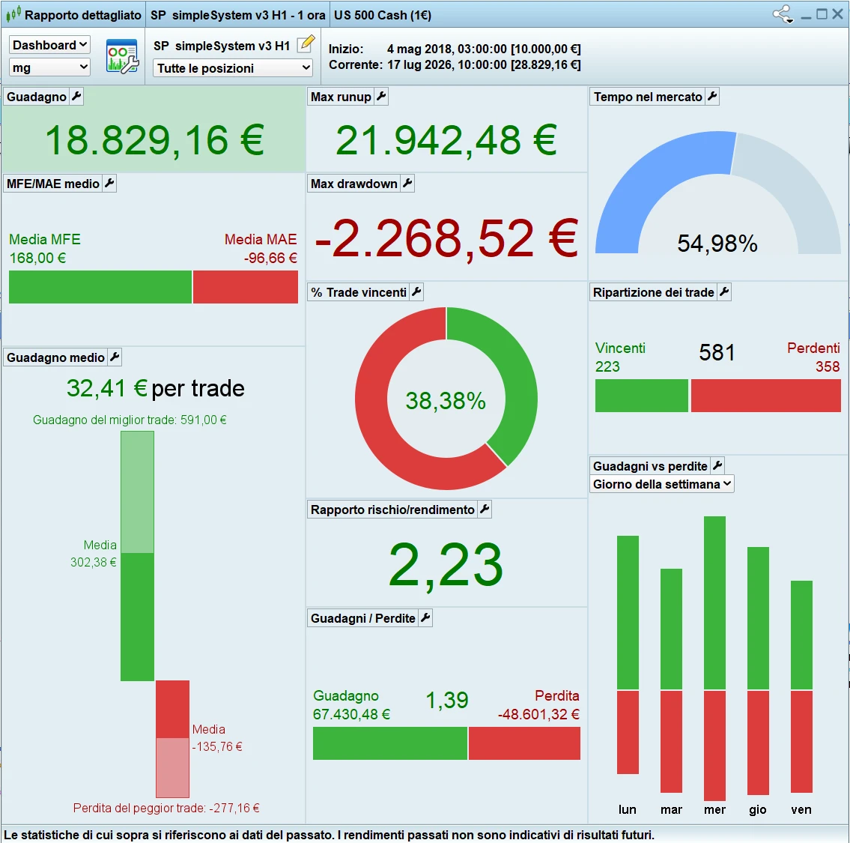The height and width of the screenshot is (843, 850).
Task: Open the MFE/MAE medio wrench settings
Action: (x=109, y=184)
